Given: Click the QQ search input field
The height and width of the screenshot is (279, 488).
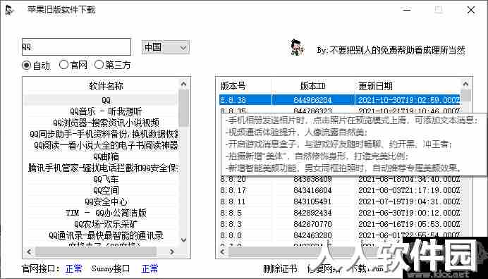Looking at the screenshot, I should (x=77, y=47).
